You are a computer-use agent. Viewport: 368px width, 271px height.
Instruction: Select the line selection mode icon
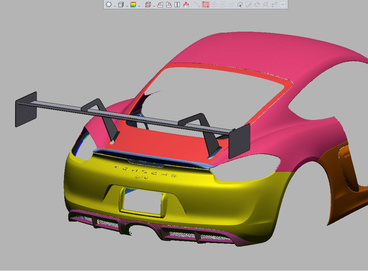[x=197, y=5]
